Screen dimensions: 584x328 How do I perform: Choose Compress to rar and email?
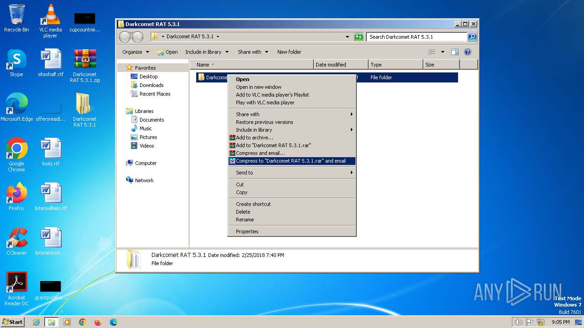[x=292, y=161]
